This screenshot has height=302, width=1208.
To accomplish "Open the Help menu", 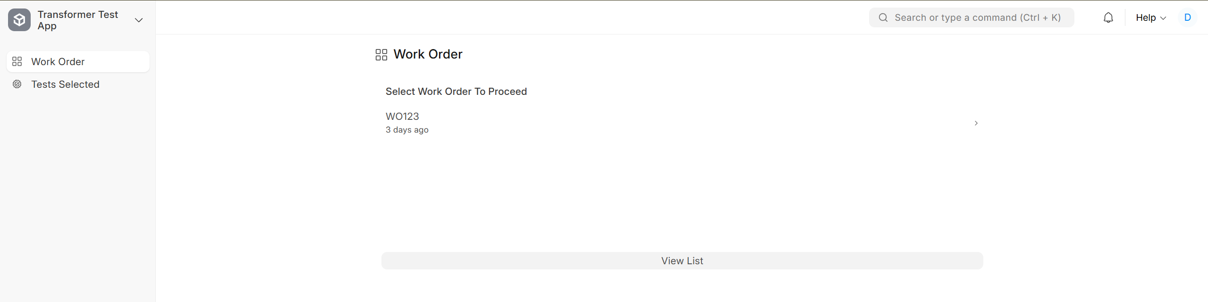I will pos(1150,17).
